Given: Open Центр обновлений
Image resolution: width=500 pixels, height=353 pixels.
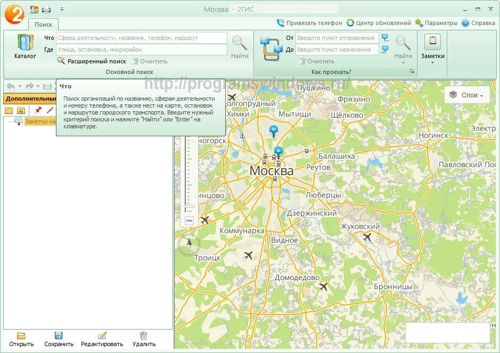Looking at the screenshot, I should click(x=379, y=23).
